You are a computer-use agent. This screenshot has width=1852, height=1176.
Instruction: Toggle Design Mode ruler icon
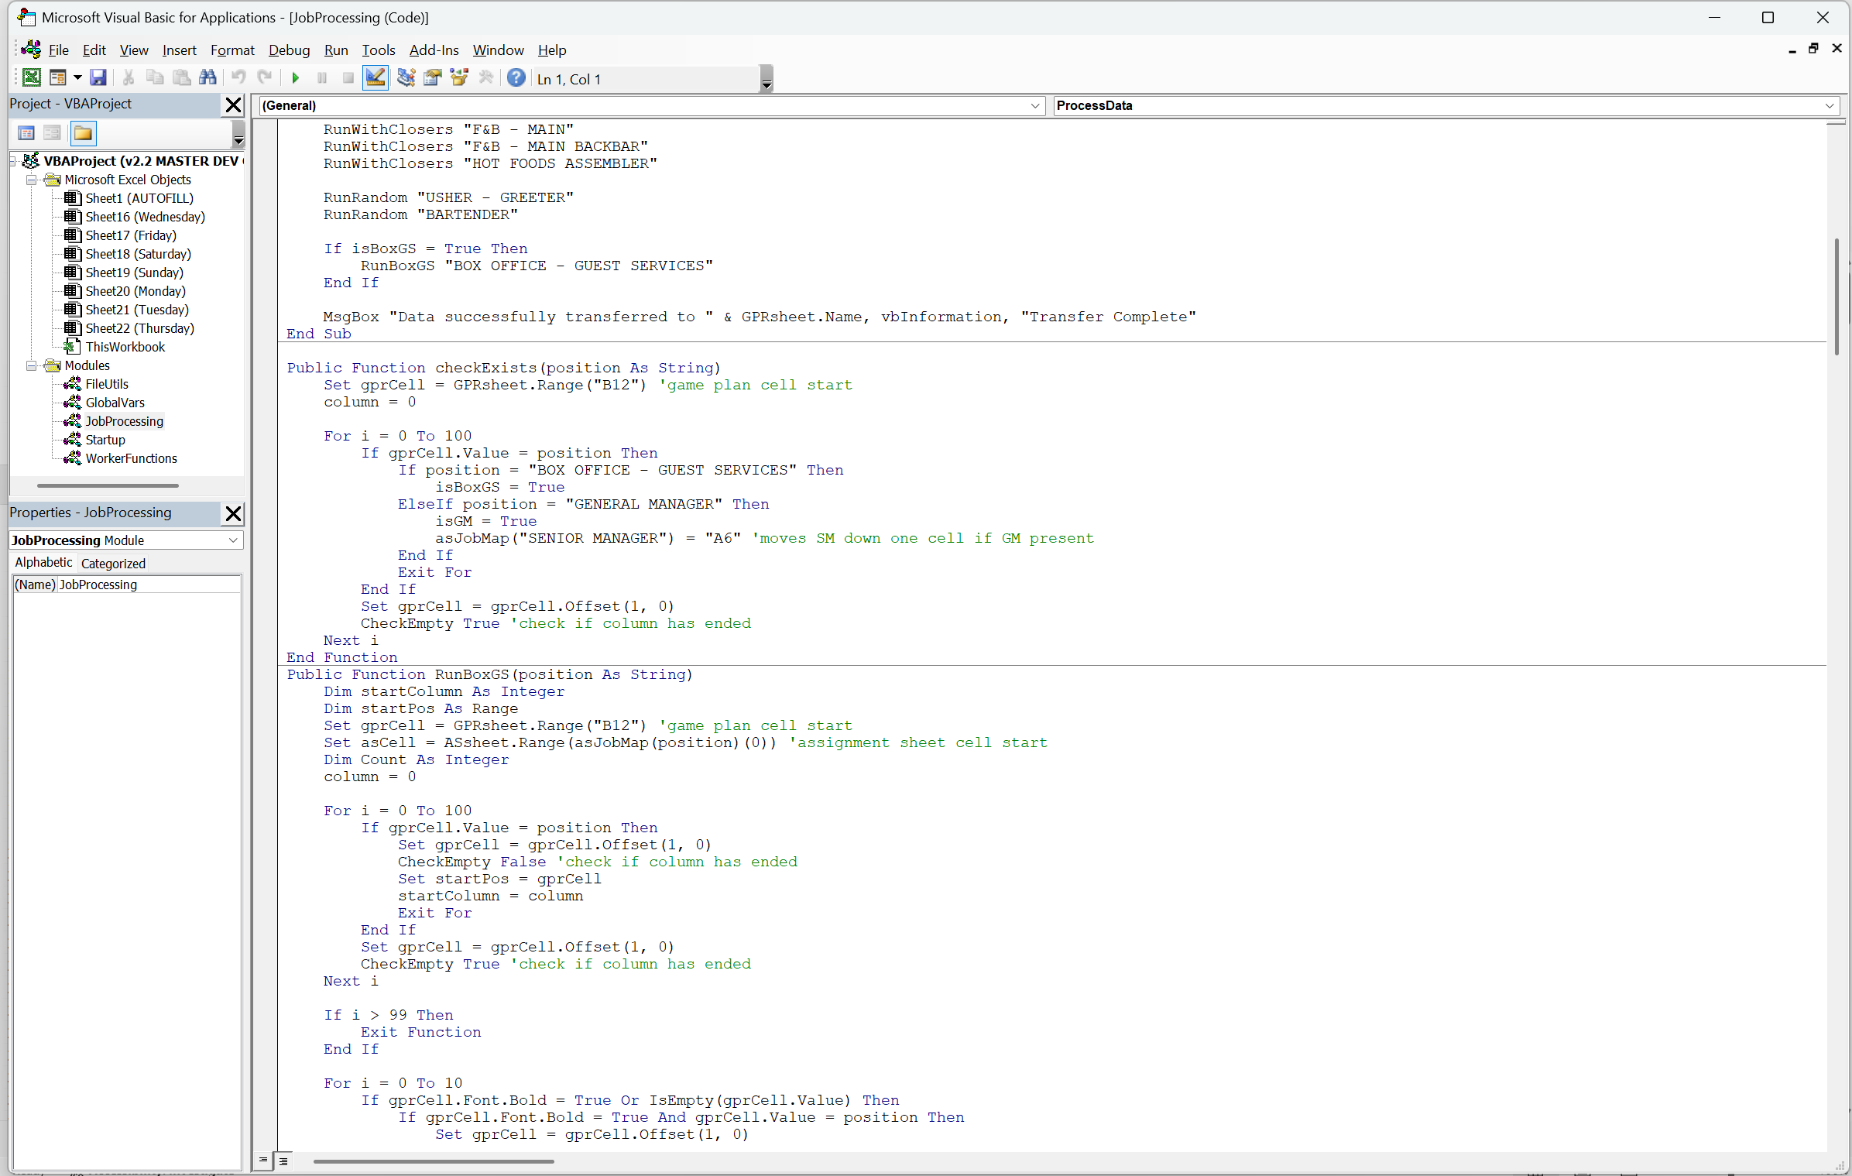click(376, 77)
